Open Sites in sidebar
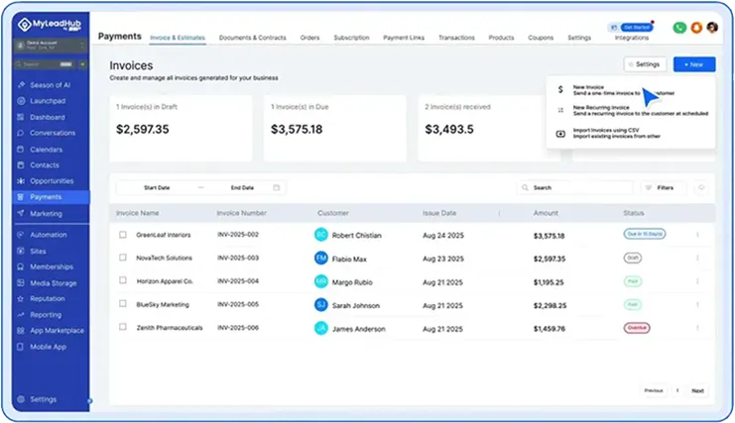This screenshot has width=735, height=423. coord(38,252)
